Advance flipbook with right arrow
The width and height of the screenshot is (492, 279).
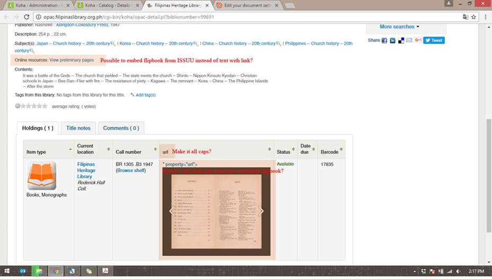pyautogui.click(x=261, y=211)
